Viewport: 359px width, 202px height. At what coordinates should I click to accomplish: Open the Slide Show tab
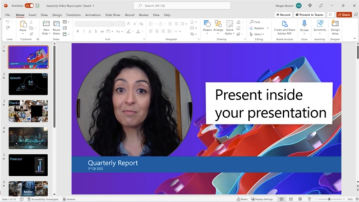(113, 15)
